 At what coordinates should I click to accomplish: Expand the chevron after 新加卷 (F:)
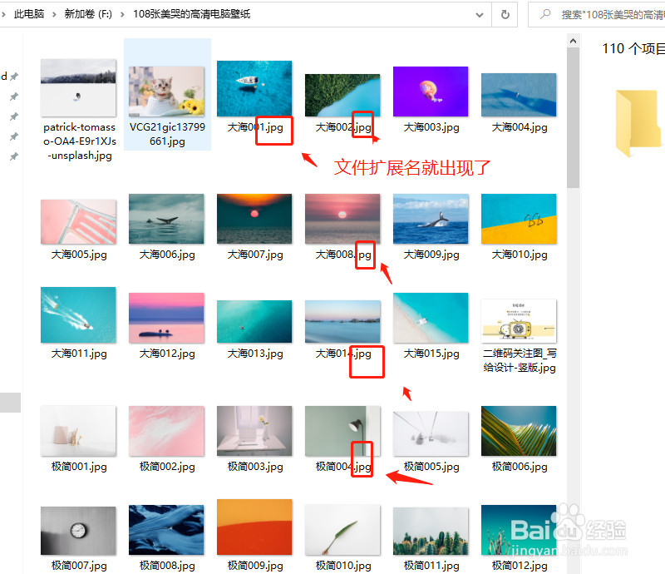pyautogui.click(x=122, y=15)
